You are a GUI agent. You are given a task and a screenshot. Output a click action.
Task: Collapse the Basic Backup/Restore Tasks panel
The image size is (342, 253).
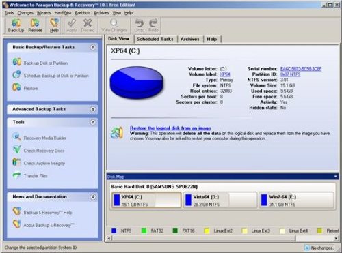point(93,47)
